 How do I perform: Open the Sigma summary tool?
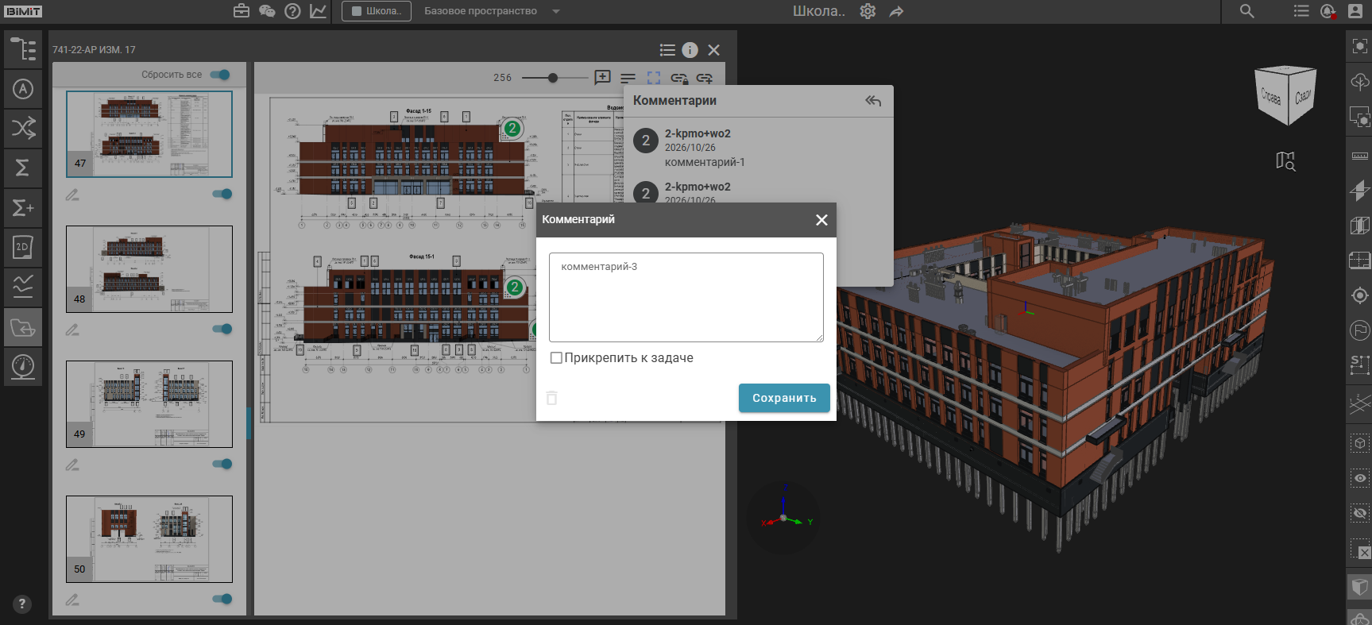pyautogui.click(x=23, y=168)
